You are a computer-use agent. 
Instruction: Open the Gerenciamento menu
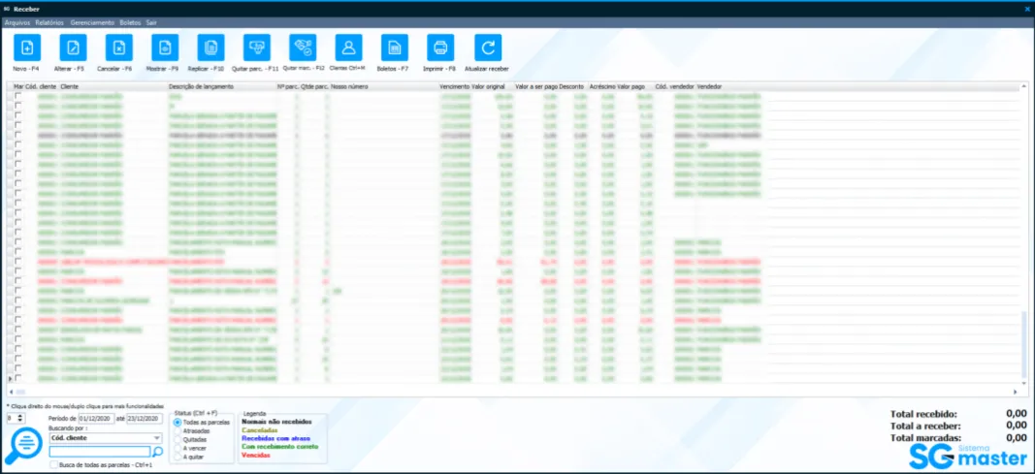click(x=92, y=22)
